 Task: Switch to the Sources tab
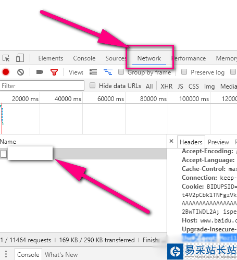[x=116, y=58]
